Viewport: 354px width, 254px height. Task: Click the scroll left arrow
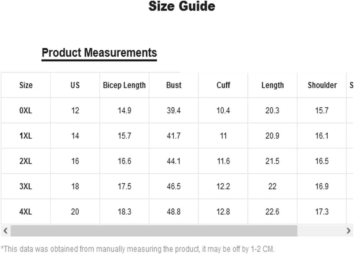[5, 231]
